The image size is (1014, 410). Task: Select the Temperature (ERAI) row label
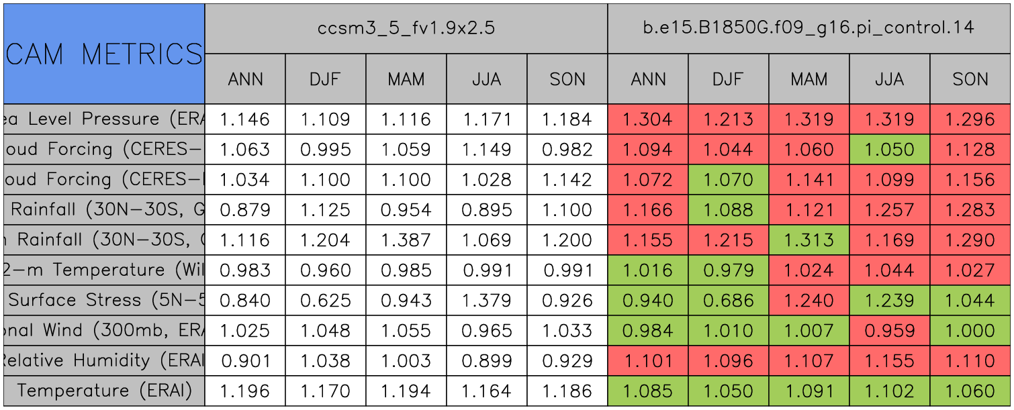[x=104, y=391]
